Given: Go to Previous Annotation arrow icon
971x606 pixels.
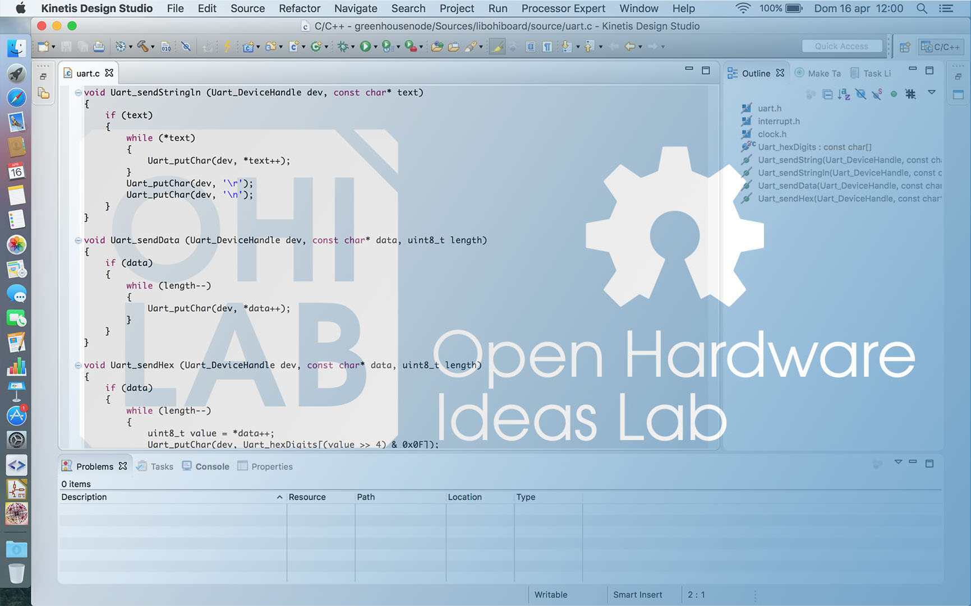Looking at the screenshot, I should [589, 47].
